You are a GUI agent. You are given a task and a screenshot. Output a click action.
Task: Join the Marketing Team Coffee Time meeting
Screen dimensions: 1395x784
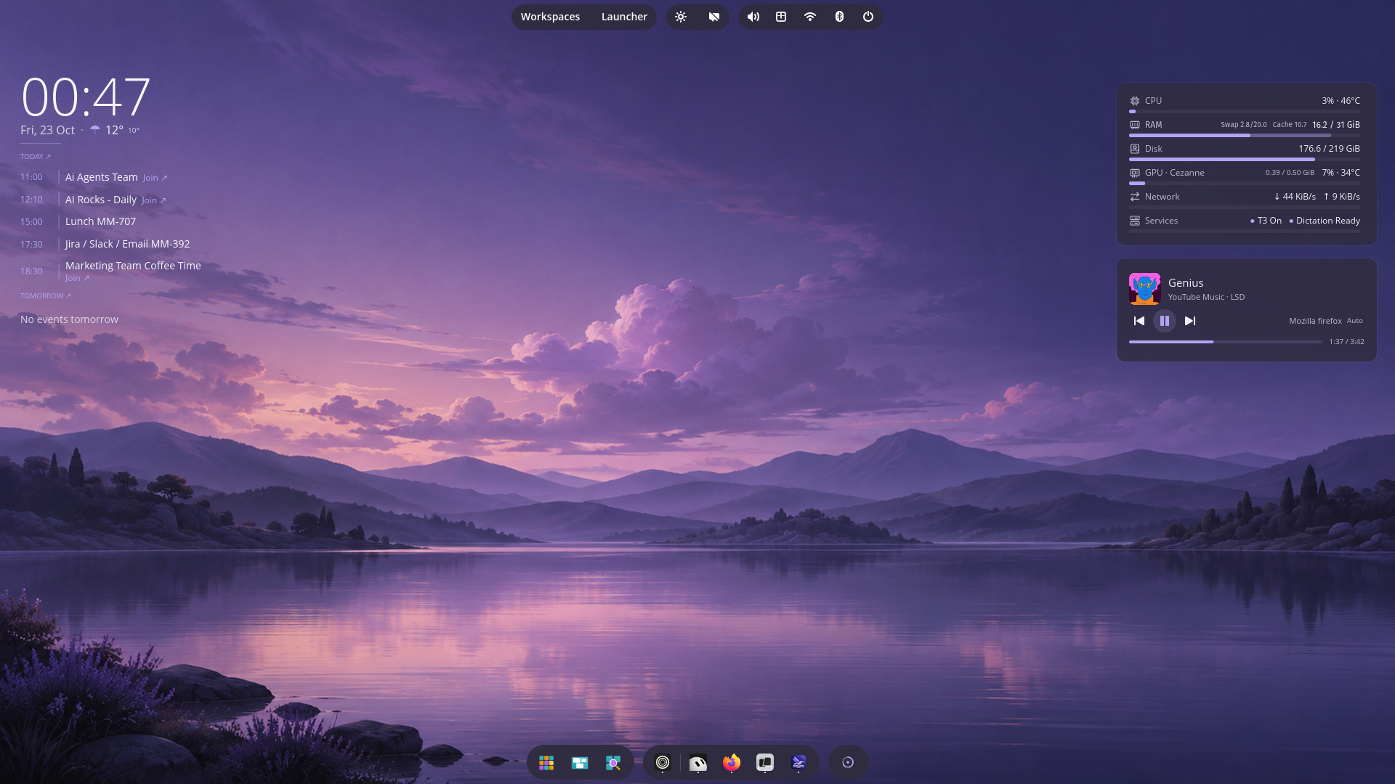point(77,278)
